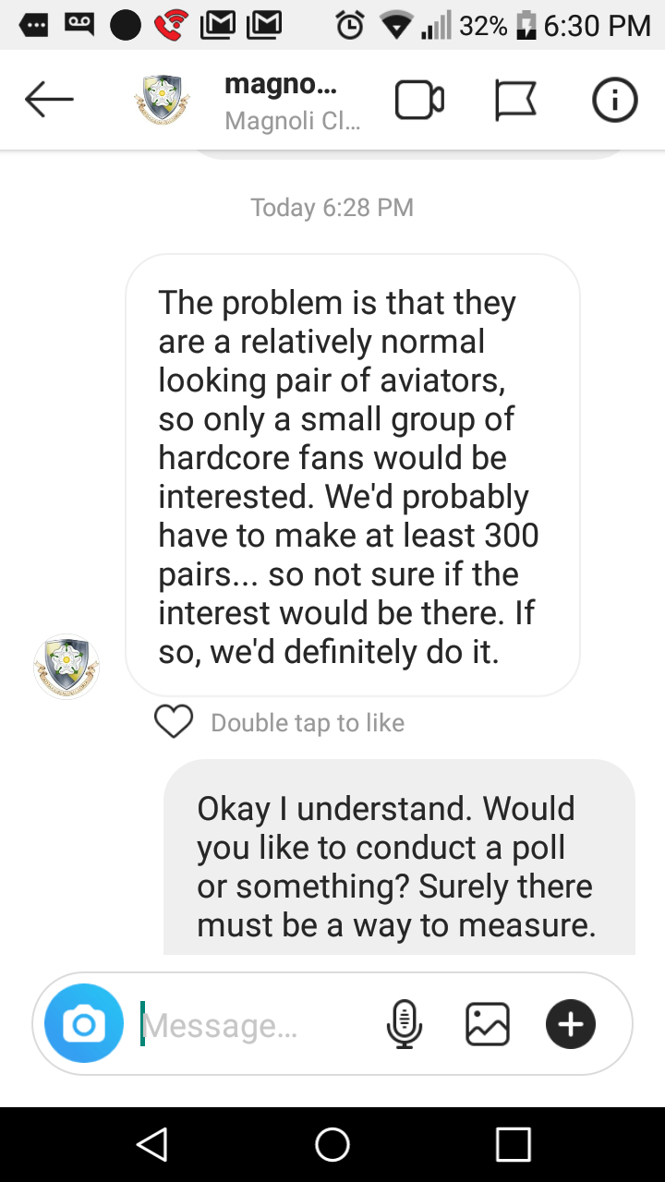The height and width of the screenshot is (1182, 665).
Task: Tap the 'Double tap to like' label
Action: [x=308, y=722]
